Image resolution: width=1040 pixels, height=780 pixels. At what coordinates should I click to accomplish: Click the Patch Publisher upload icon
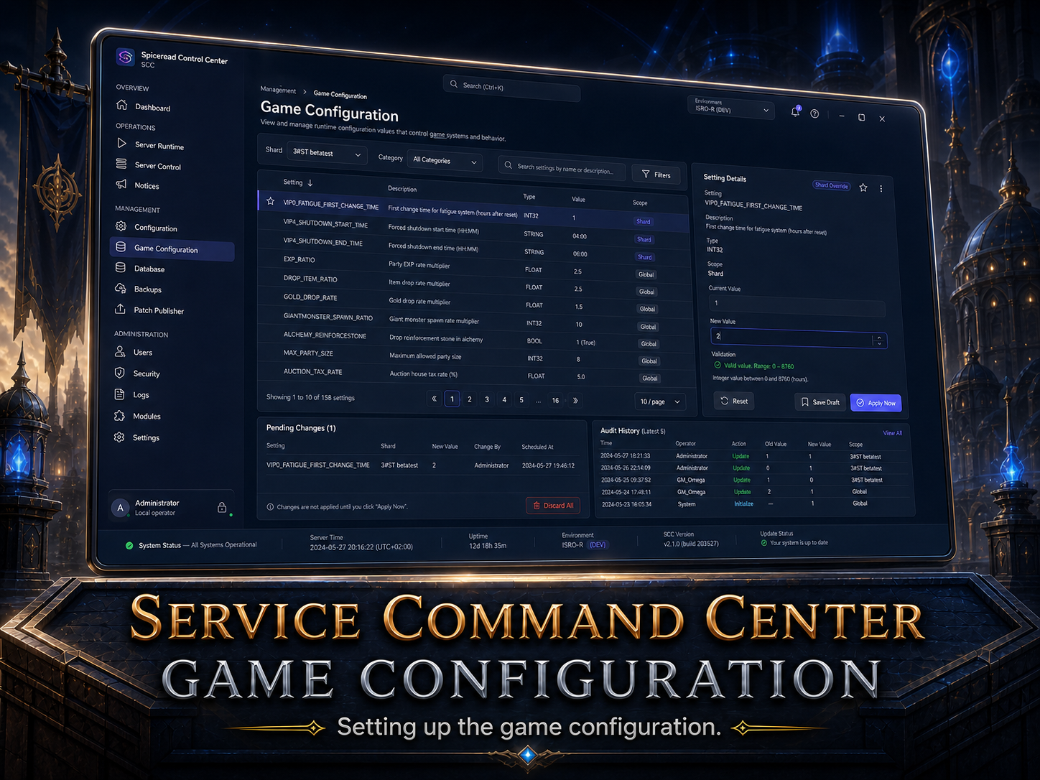(x=120, y=309)
